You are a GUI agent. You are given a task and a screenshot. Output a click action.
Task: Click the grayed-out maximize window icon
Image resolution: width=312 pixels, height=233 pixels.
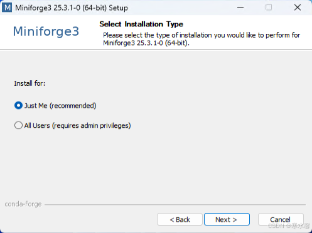tap(269, 8)
